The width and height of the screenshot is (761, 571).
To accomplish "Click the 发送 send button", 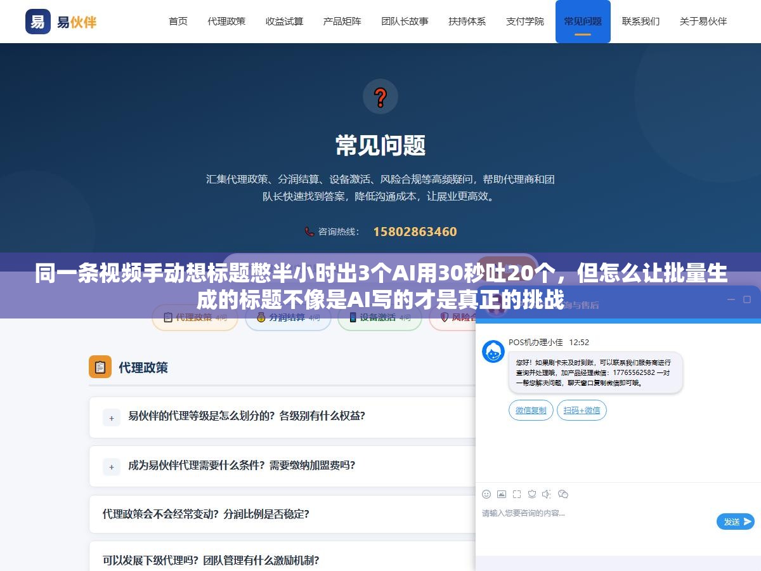I will (736, 522).
